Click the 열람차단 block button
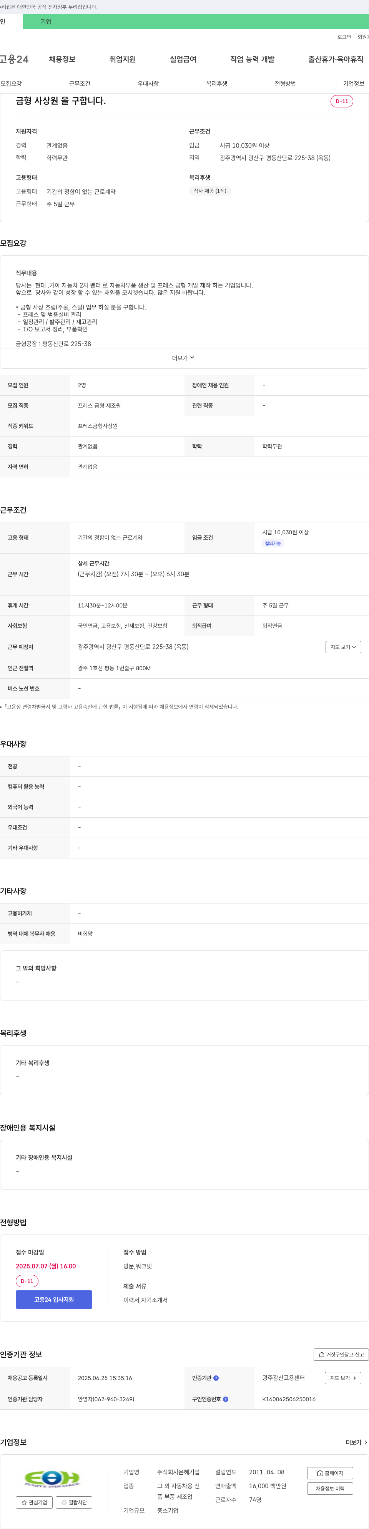 point(74,1502)
